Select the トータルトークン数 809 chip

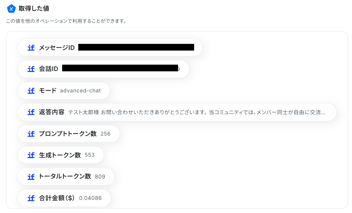tap(66, 177)
